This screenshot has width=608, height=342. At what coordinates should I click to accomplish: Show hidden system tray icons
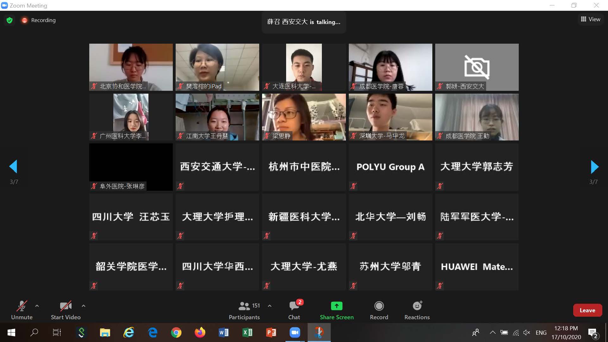pos(492,333)
